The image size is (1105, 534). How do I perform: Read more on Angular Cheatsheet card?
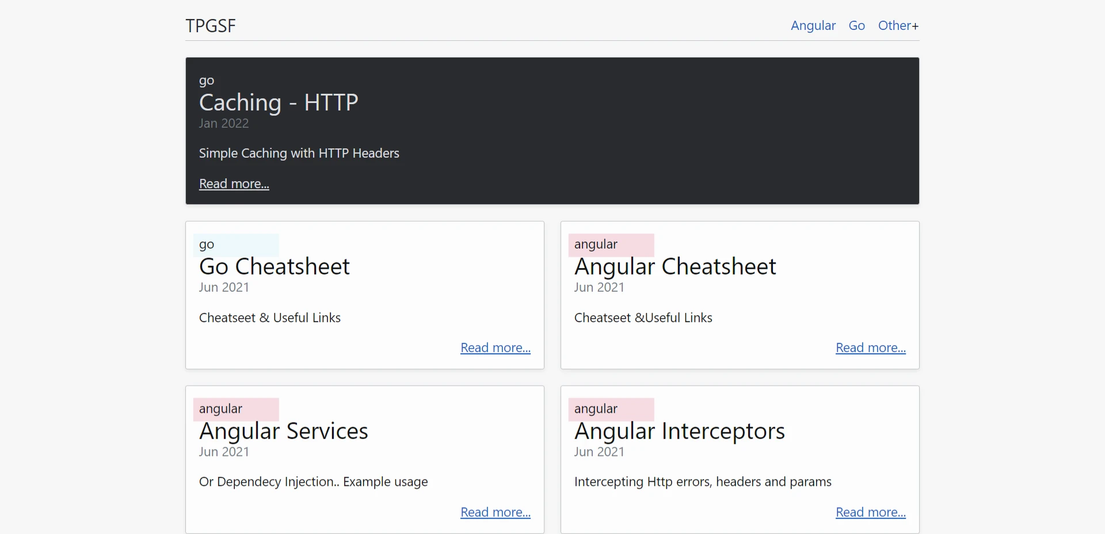coord(871,348)
